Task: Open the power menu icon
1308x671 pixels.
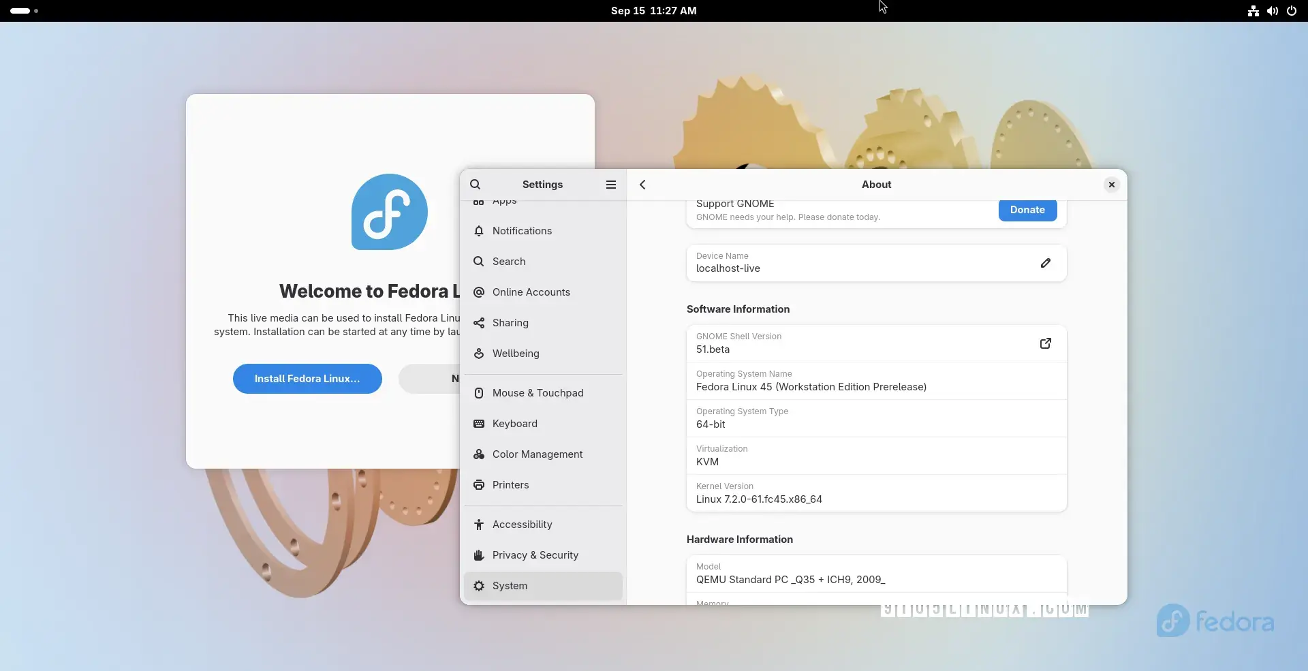Action: pyautogui.click(x=1292, y=11)
